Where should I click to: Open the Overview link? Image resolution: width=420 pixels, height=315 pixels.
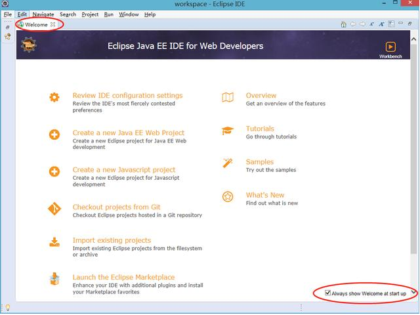pyautogui.click(x=261, y=96)
